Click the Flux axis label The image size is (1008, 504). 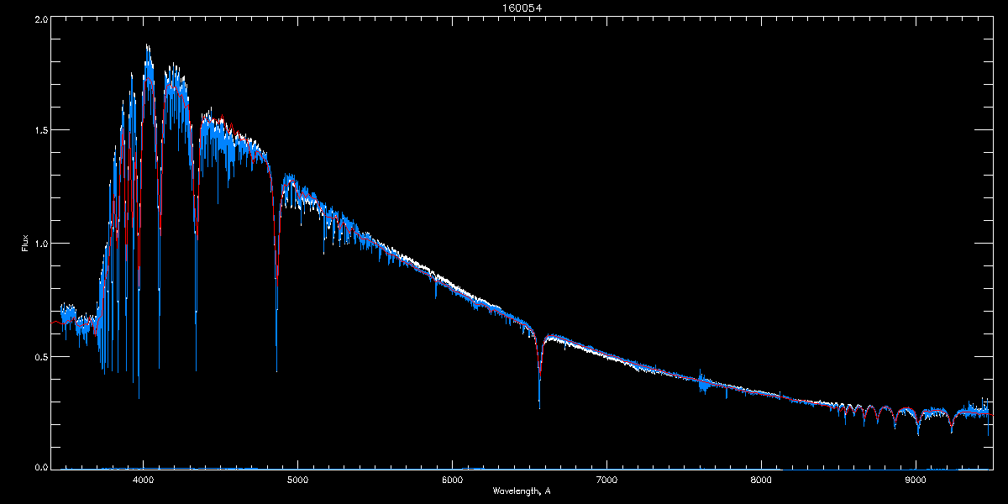pos(25,243)
